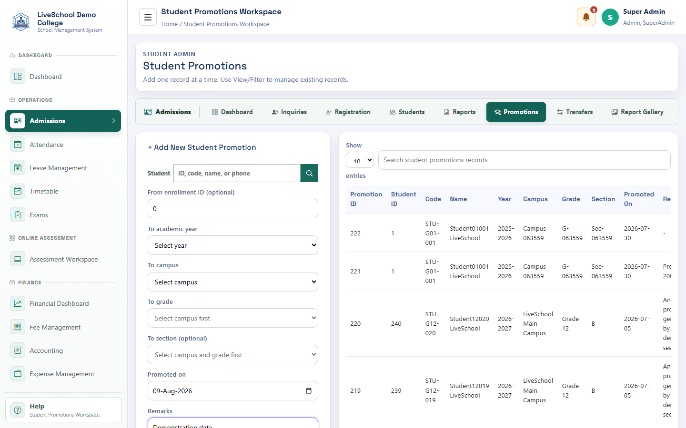
Task: Open Expense Management in the sidebar
Action: click(x=63, y=374)
